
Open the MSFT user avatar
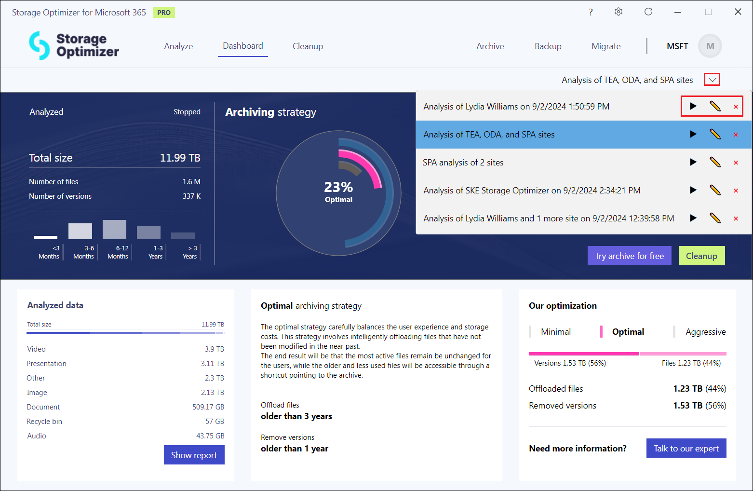710,46
